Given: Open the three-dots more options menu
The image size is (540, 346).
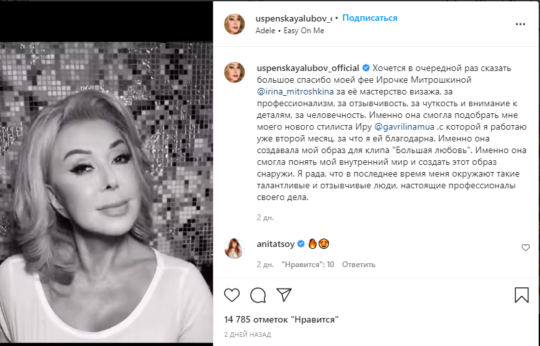Looking at the screenshot, I should click(x=520, y=24).
